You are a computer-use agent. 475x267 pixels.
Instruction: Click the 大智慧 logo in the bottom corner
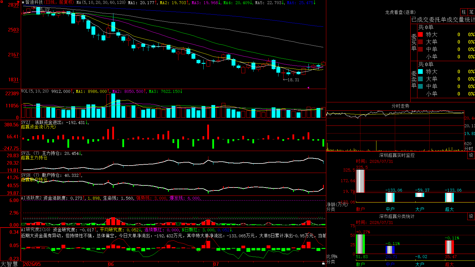pyautogui.click(x=9, y=264)
